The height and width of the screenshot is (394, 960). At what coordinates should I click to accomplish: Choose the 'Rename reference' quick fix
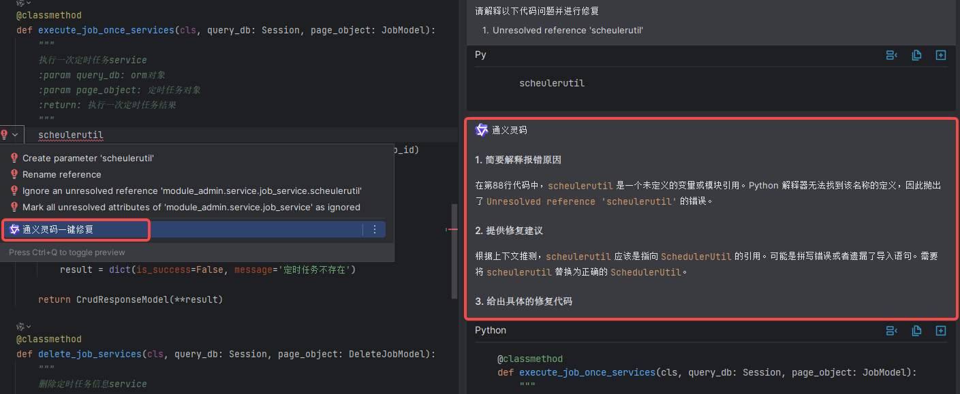tap(61, 174)
